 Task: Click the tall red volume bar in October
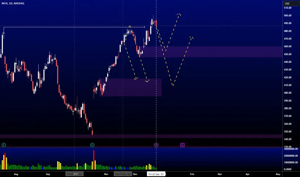(94, 160)
